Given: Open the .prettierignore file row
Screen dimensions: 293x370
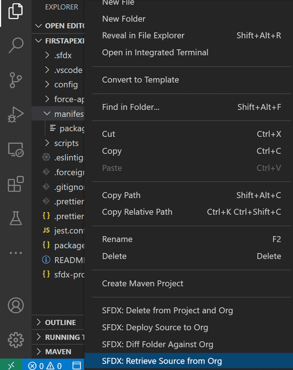Looking at the screenshot, I should [x=58, y=202].
